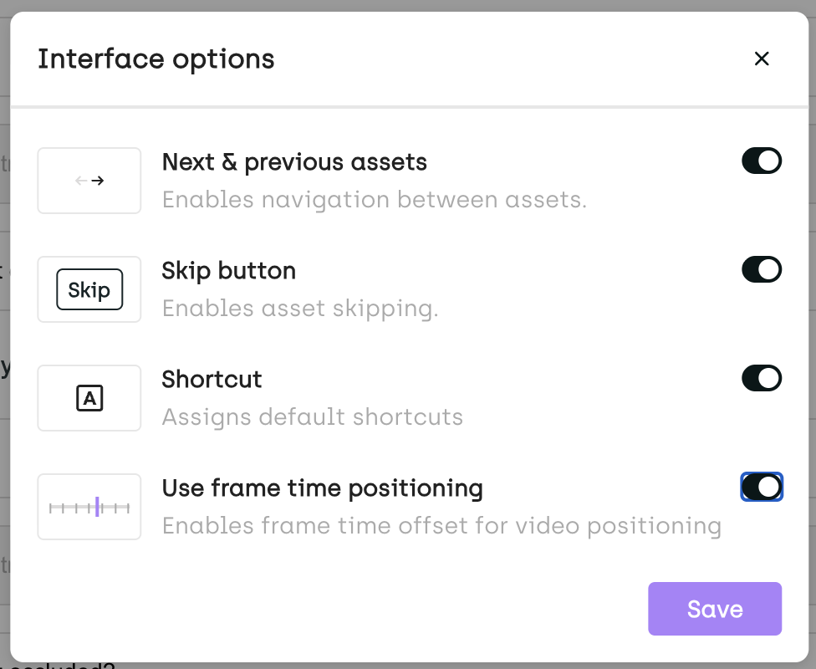Click the next/previous arrows icon thumbnail

[x=89, y=181]
